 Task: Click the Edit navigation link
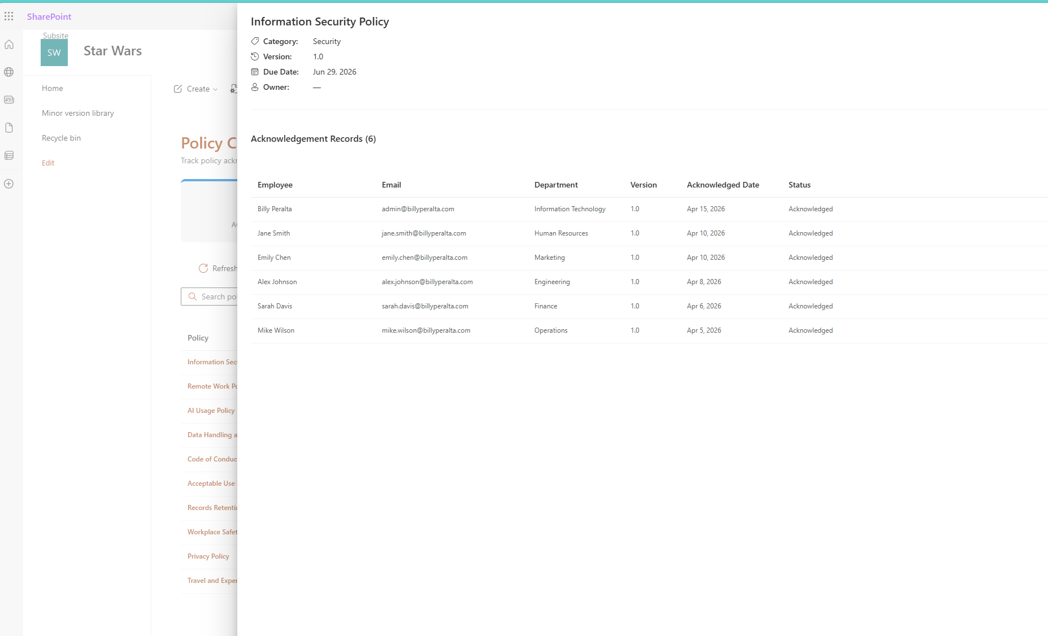47,163
